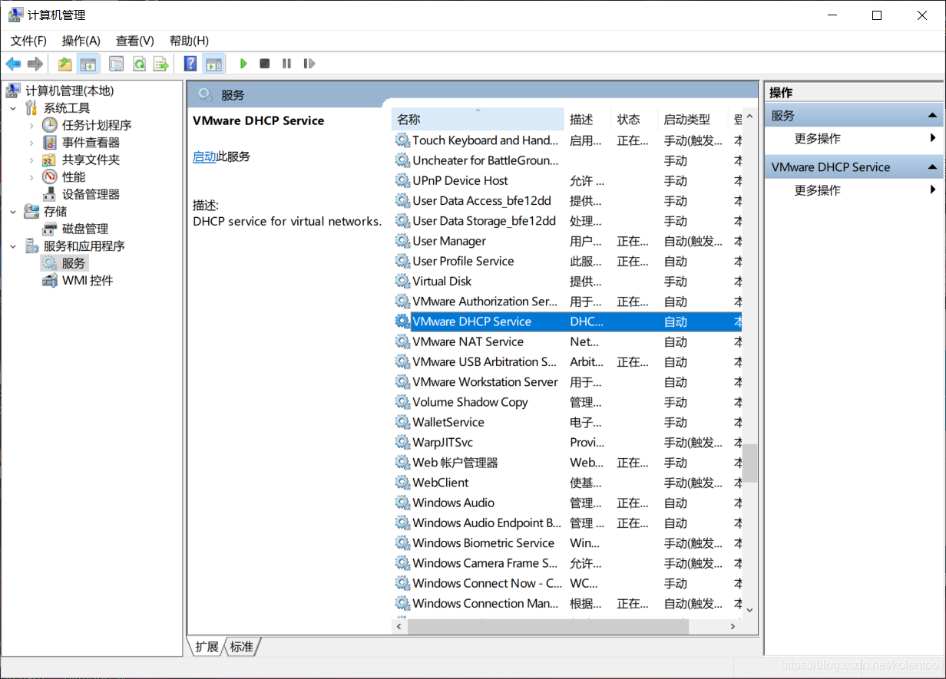The width and height of the screenshot is (946, 679).
Task: Select the VMware USB Arbitration Service row
Action: [567, 362]
